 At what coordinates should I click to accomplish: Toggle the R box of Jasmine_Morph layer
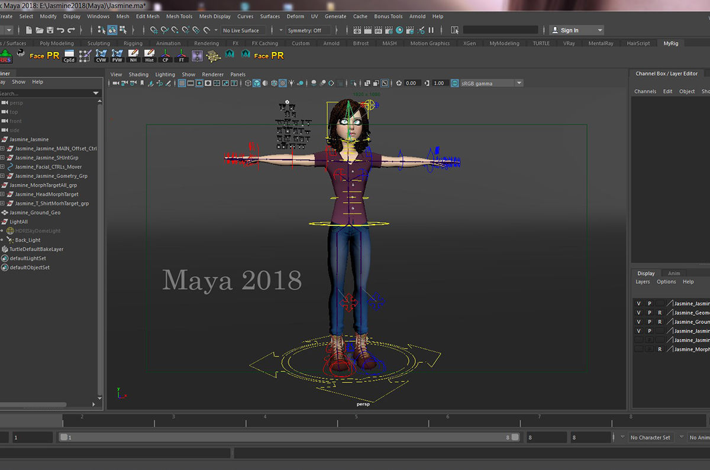(660, 349)
